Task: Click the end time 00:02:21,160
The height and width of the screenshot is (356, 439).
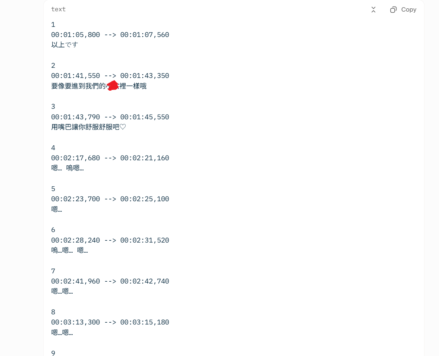Action: [145, 158]
